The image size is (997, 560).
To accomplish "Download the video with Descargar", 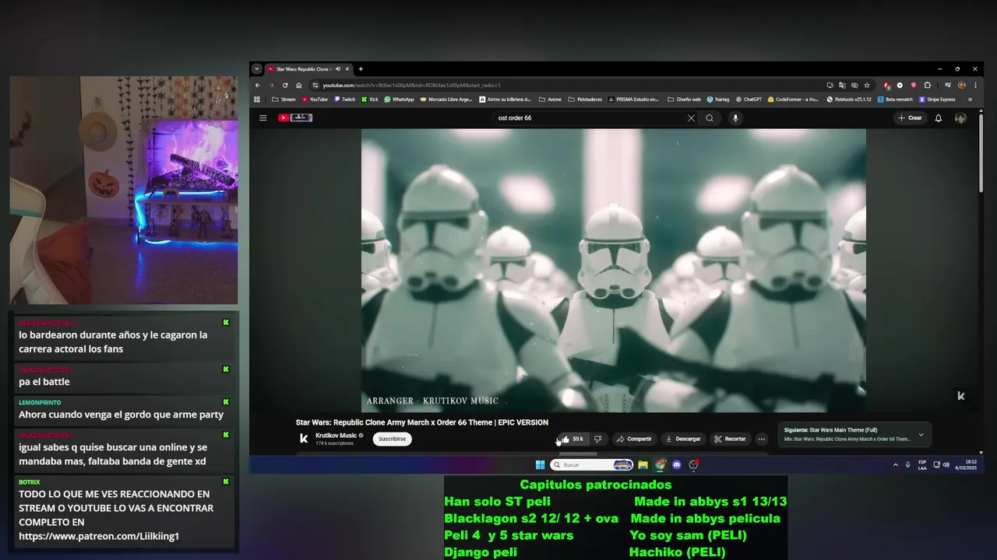I will coord(683,439).
